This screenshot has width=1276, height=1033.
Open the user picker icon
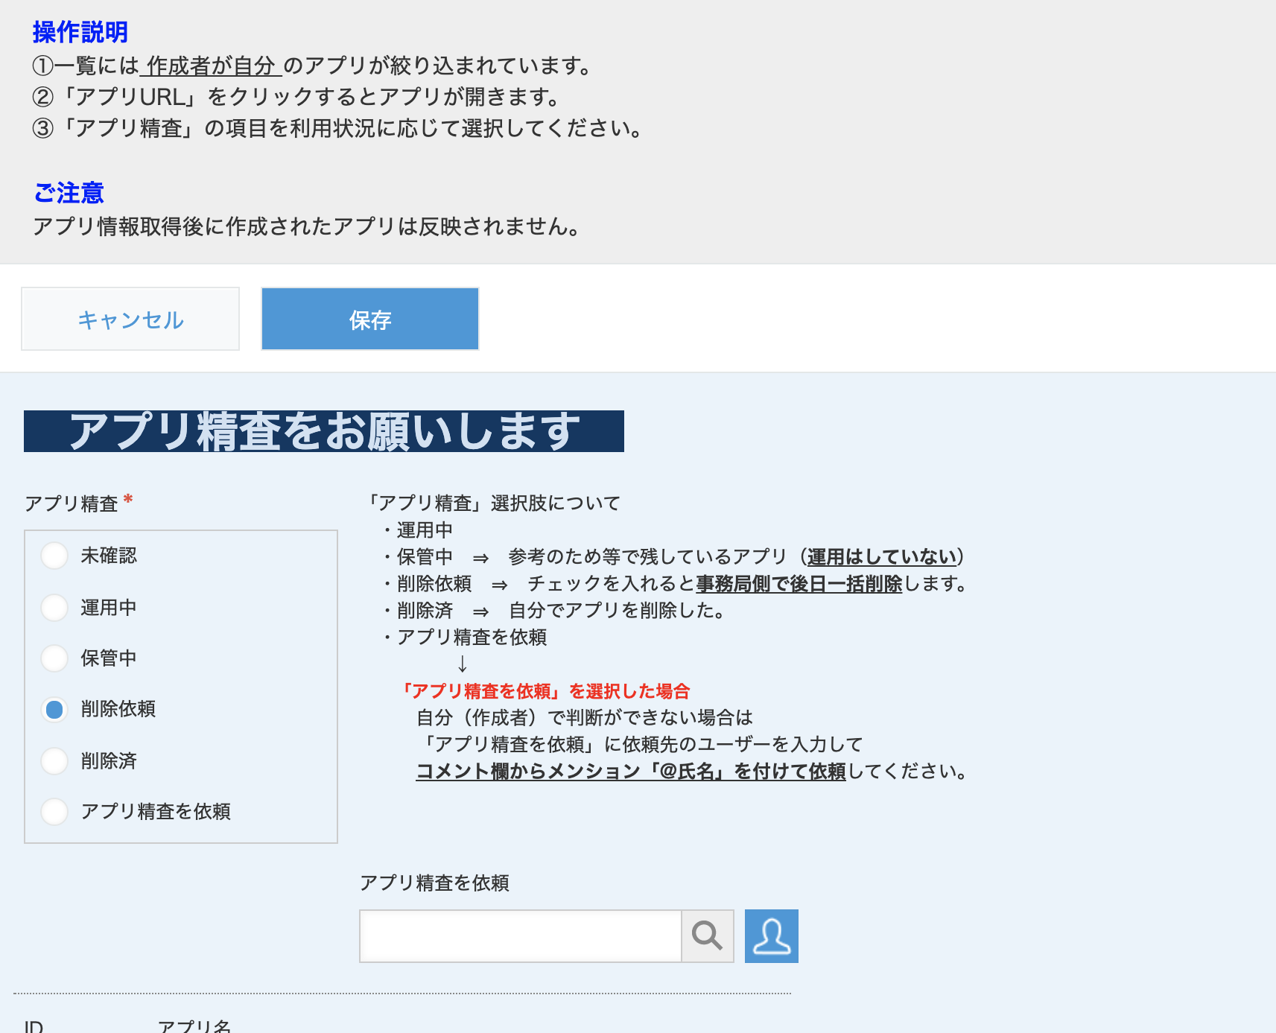pyautogui.click(x=772, y=936)
